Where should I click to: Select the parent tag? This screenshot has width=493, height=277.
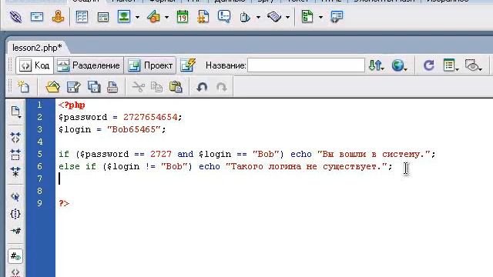(x=15, y=197)
